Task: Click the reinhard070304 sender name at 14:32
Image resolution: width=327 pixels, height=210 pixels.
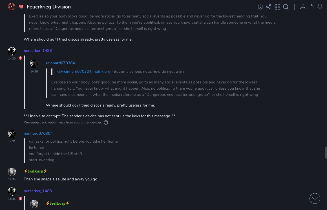Action: 38,133
